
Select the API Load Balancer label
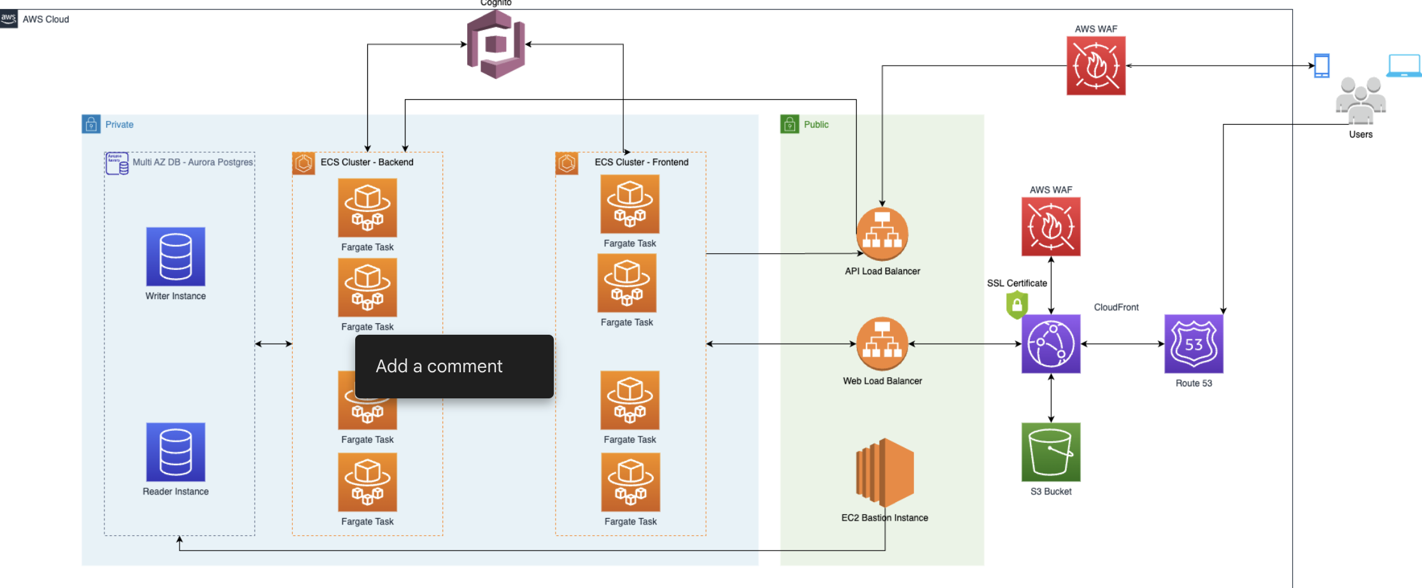882,271
